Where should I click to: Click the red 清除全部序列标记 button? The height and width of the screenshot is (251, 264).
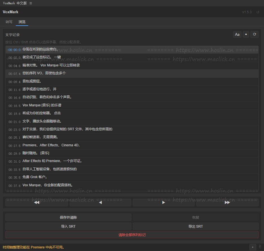(x=132, y=235)
